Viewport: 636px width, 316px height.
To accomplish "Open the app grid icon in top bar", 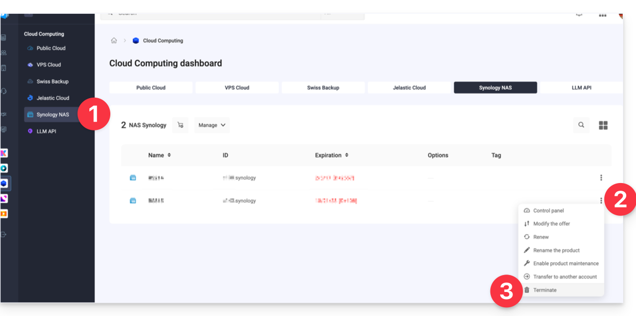I will coord(603,15).
